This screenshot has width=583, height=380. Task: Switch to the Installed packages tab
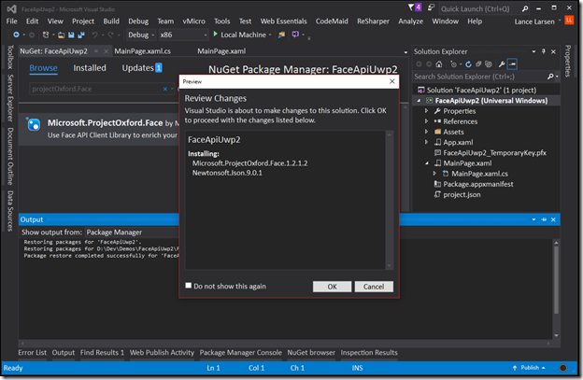(x=90, y=68)
